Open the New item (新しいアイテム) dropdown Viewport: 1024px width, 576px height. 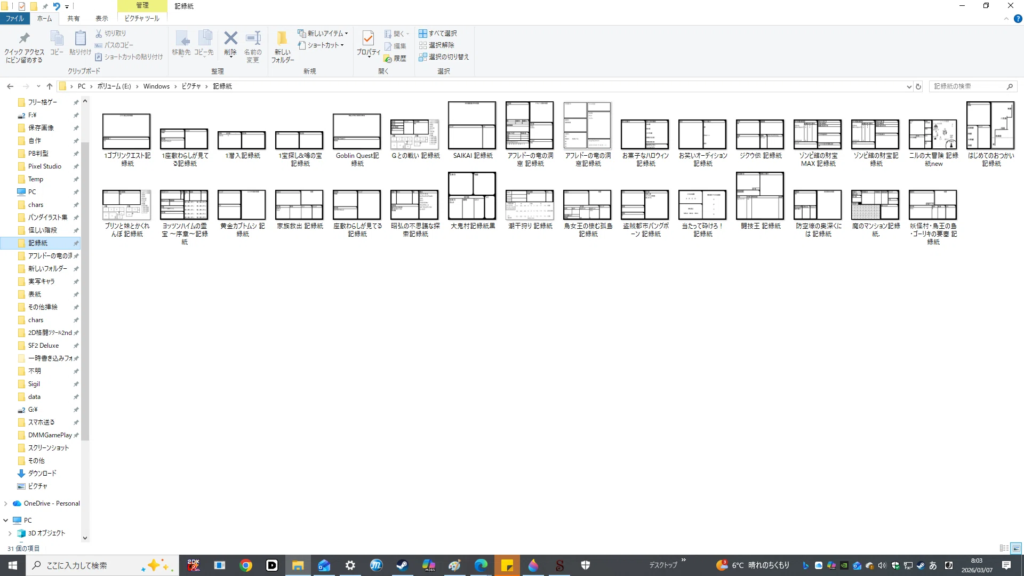click(323, 33)
